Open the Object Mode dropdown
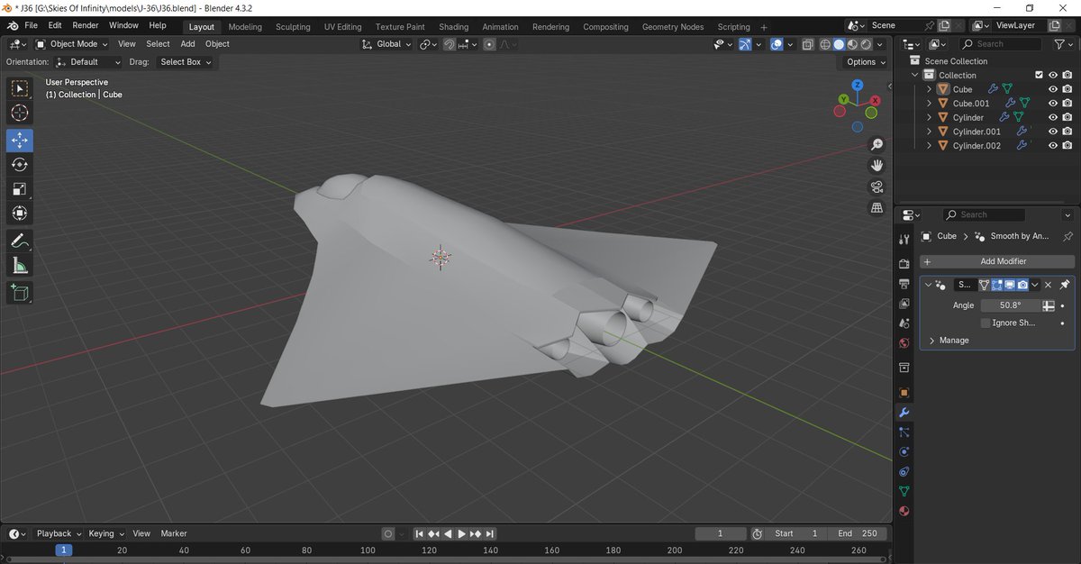Viewport: 1081px width, 564px height. coord(72,43)
